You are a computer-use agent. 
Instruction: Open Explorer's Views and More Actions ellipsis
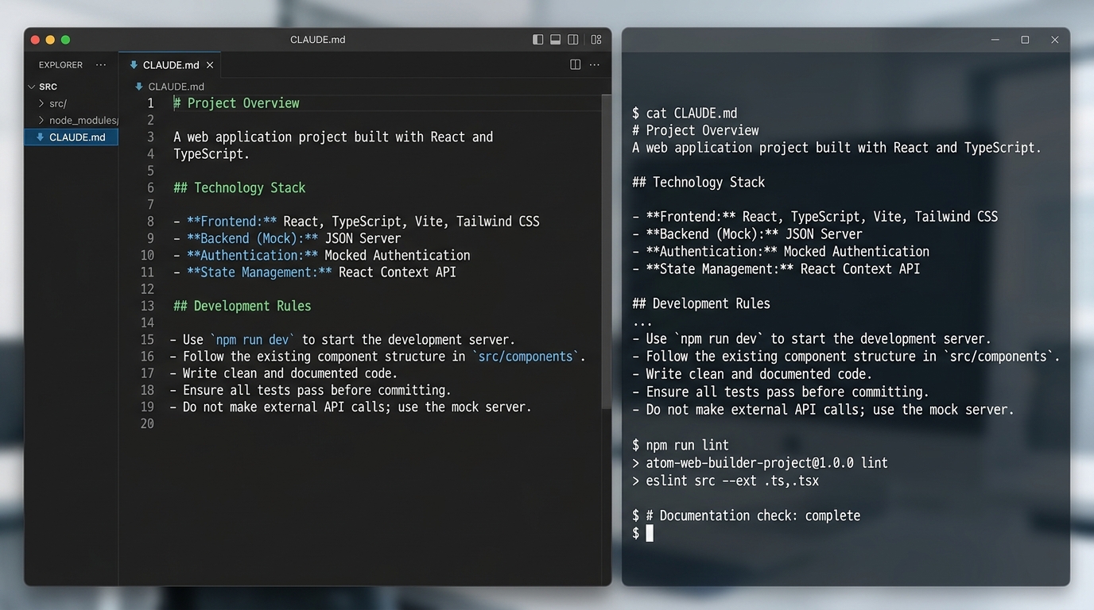pyautogui.click(x=101, y=65)
